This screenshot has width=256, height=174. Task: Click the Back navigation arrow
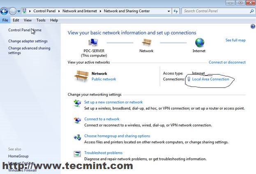point(4,11)
